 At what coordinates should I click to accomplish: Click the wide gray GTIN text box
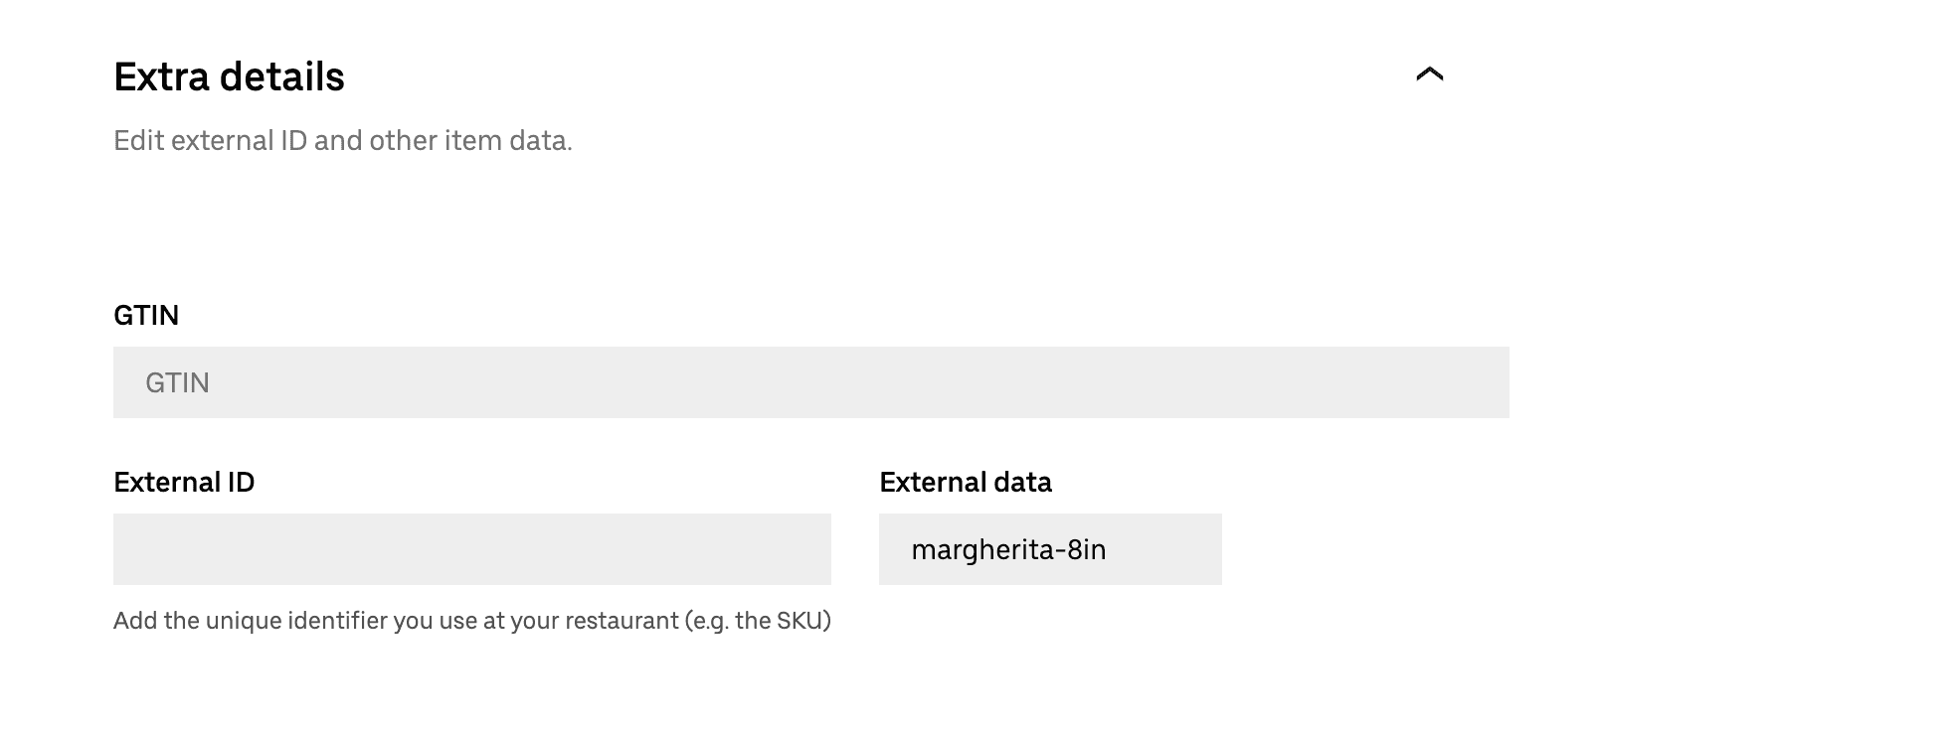(810, 382)
